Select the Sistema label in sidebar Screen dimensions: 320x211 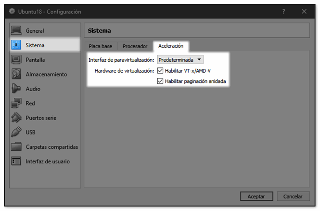pos(35,45)
